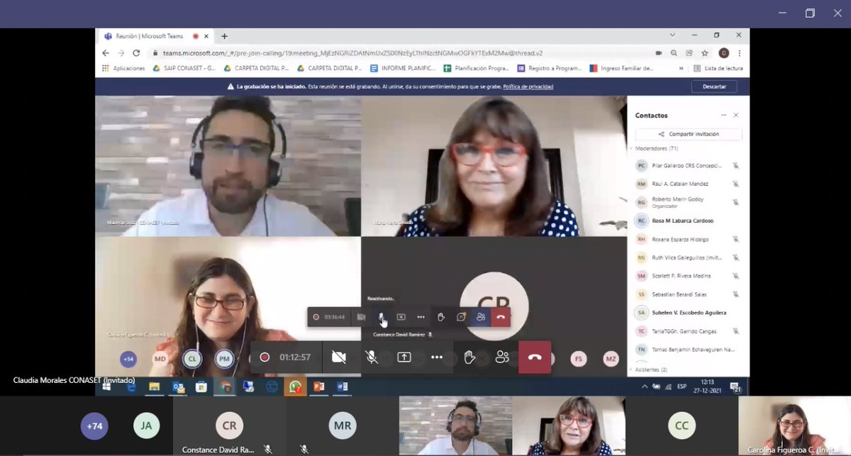The height and width of the screenshot is (456, 851).
Task: Click Compartir invitación button
Action: point(689,134)
